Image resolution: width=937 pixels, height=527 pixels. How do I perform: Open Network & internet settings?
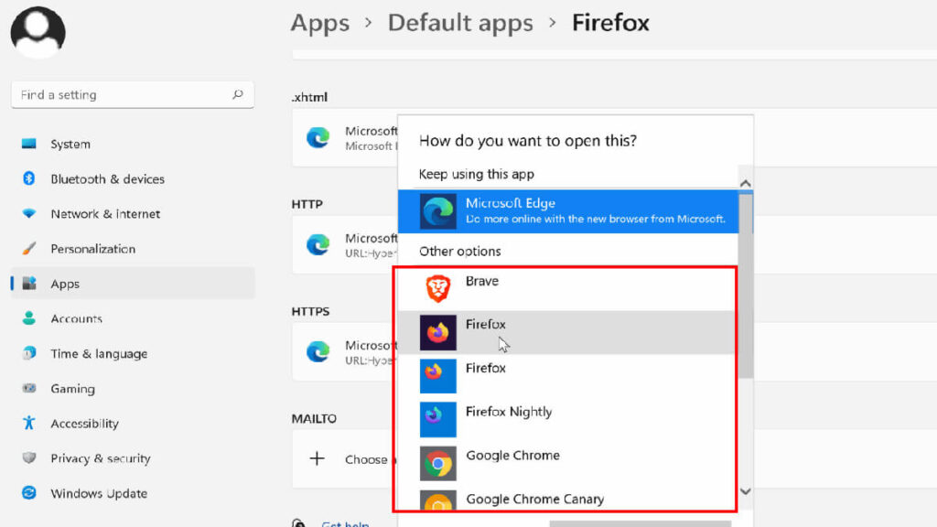point(105,214)
